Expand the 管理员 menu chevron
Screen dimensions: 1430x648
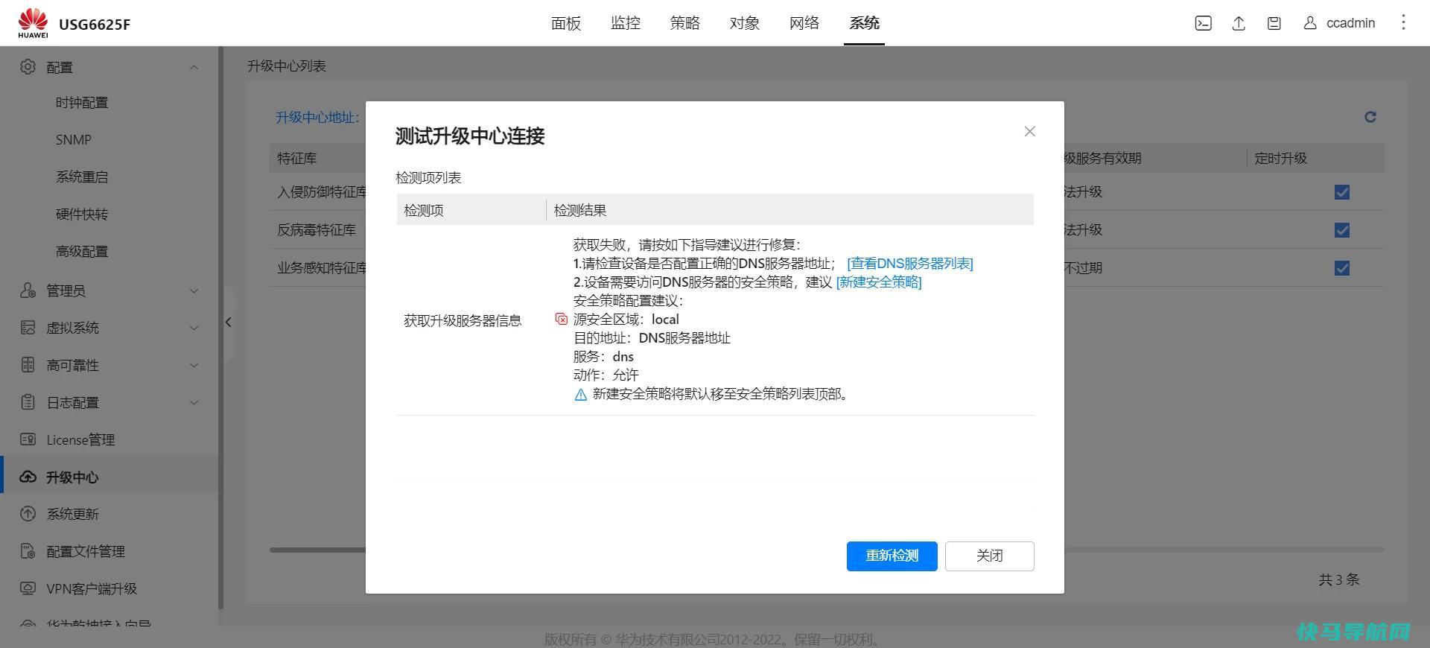tap(194, 290)
